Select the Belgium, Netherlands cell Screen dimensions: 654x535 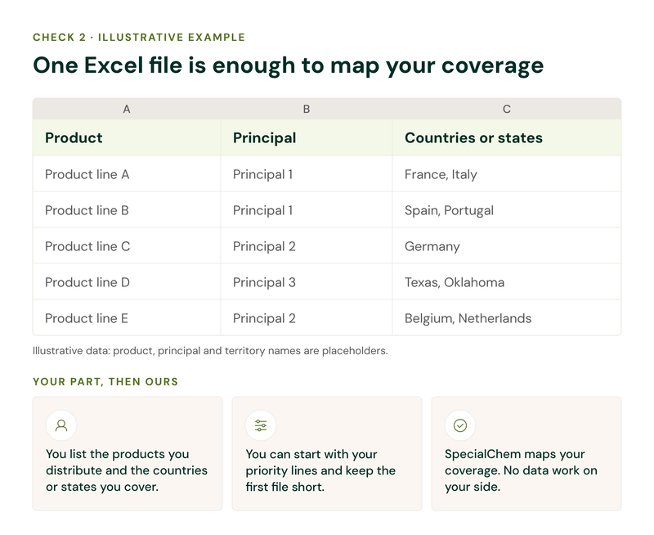coord(506,318)
